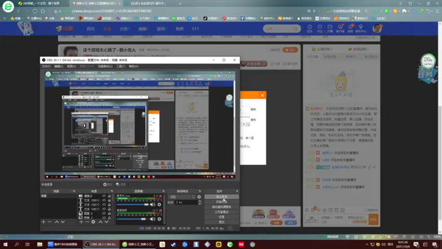Open OBS 工具(T) menu

[x=120, y=66]
